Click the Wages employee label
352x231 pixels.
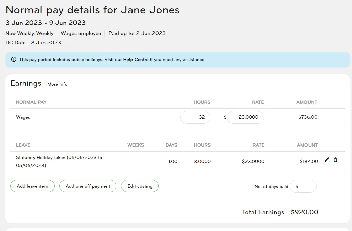point(81,33)
